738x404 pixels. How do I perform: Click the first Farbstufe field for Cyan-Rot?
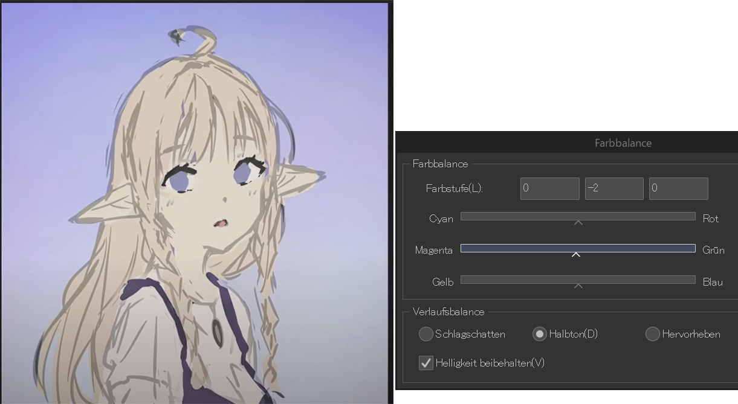tap(549, 188)
